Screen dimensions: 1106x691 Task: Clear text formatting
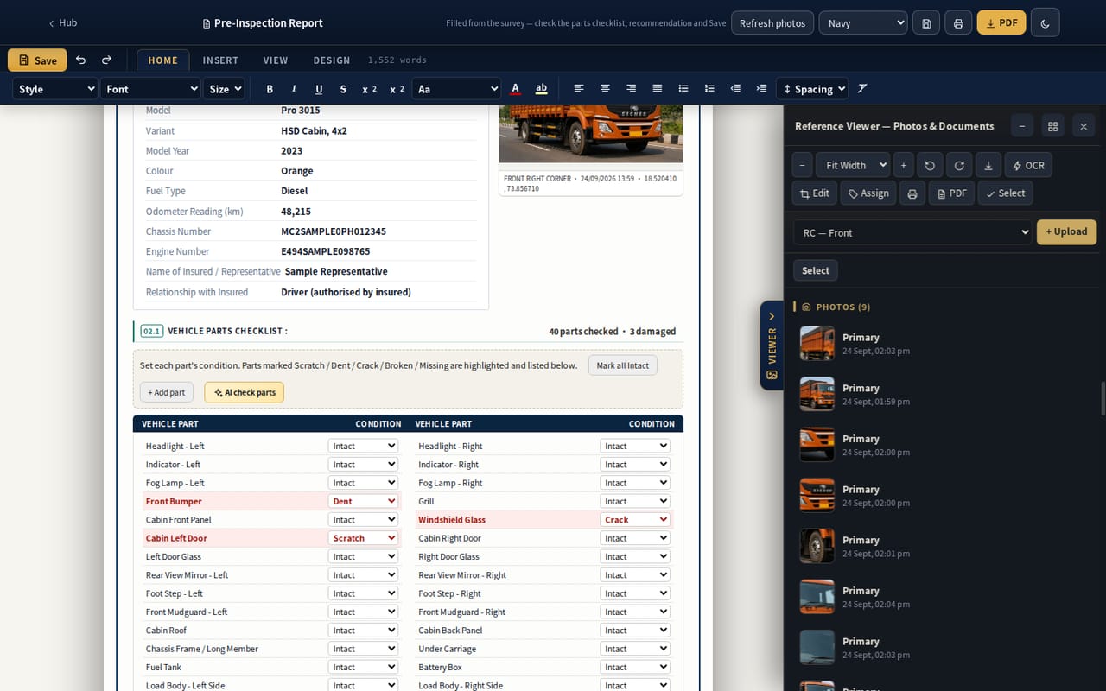(862, 89)
